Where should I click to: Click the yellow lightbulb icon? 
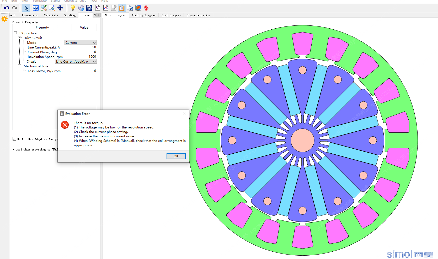pos(73,8)
